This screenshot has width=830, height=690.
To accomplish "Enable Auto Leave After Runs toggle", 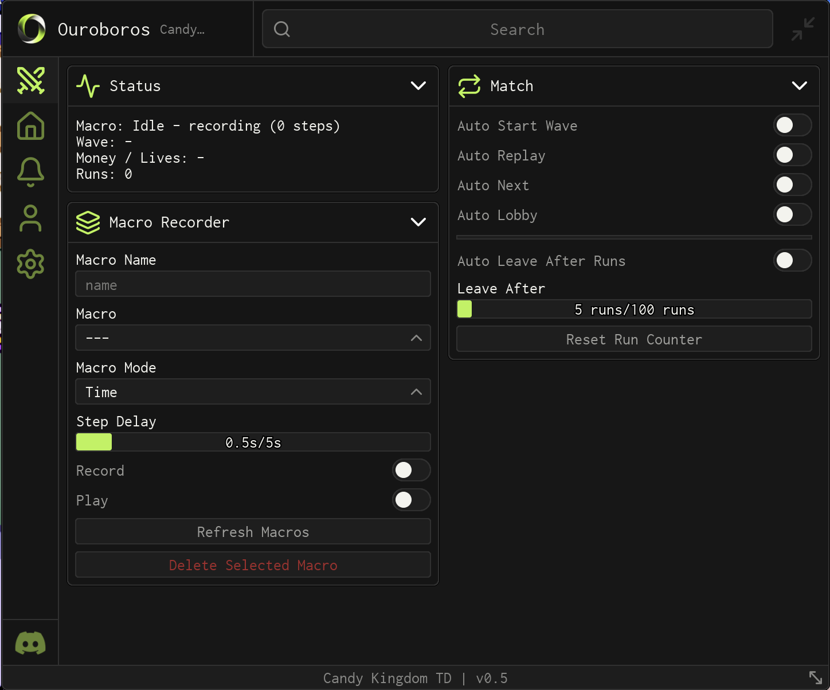I will tap(792, 260).
